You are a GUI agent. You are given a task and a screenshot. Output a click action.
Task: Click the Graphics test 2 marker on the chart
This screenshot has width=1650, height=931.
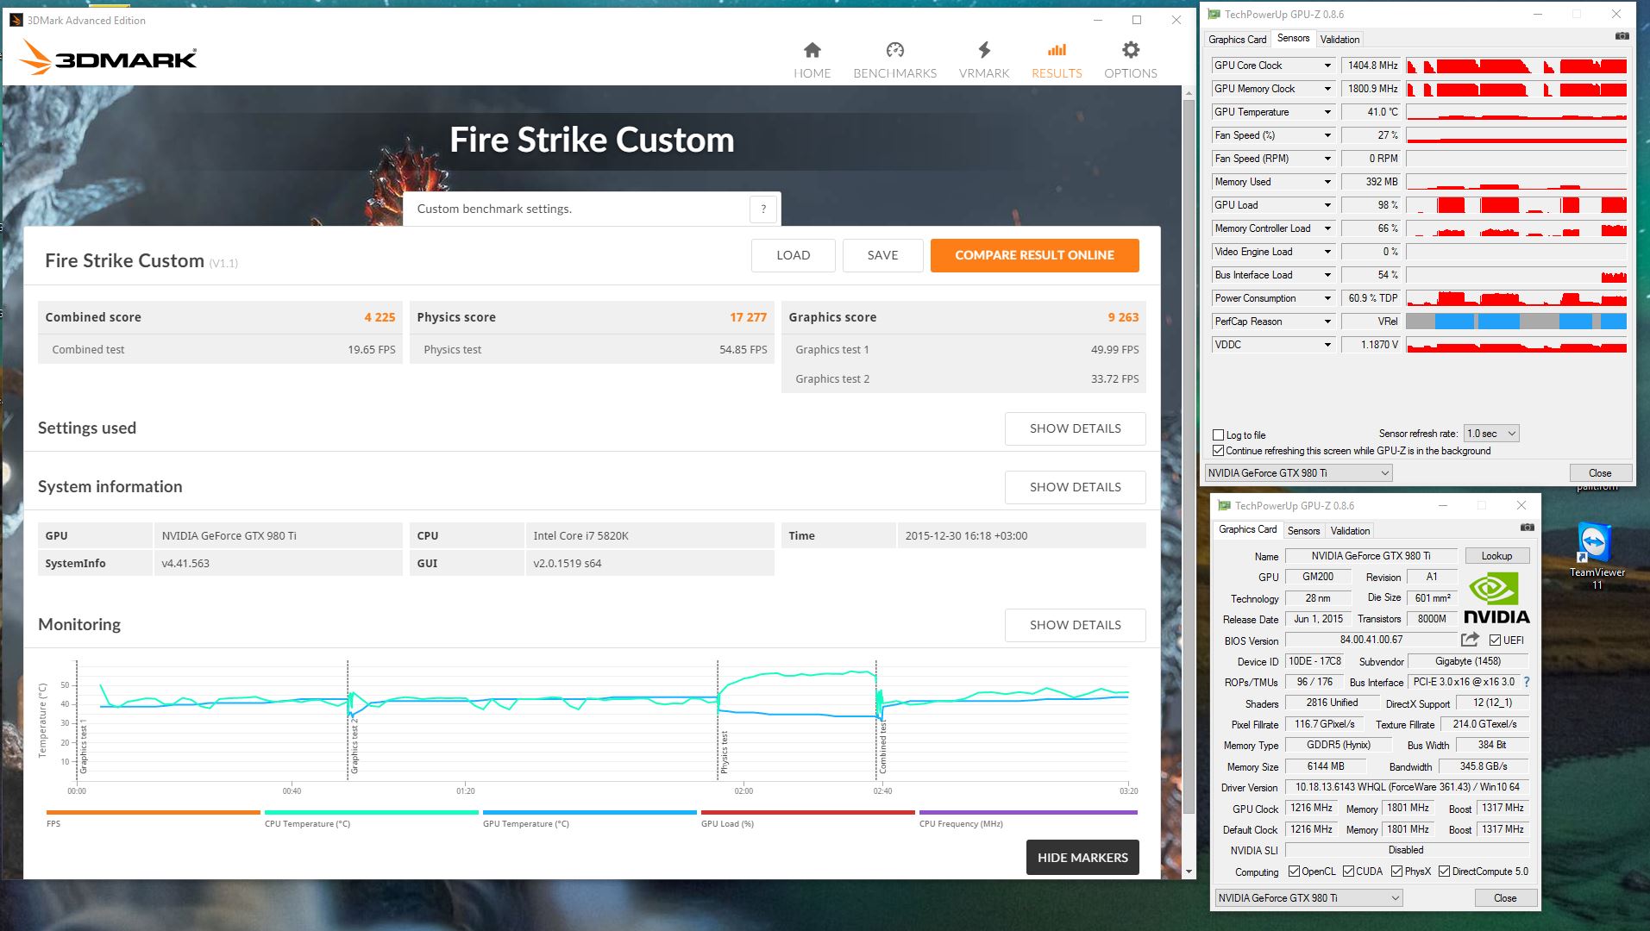[354, 745]
